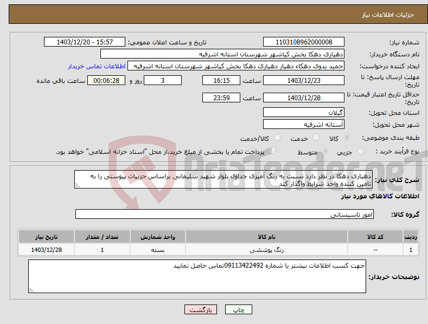Click the کد کالا column header
This screenshot has width=428, height=324.
tap(375, 237)
